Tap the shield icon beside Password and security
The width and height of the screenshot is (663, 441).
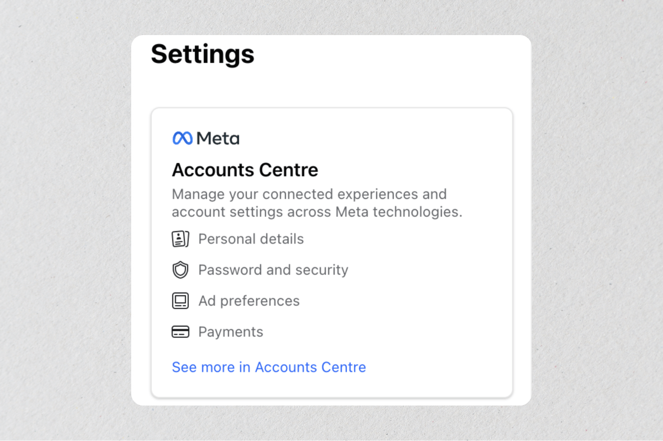click(180, 270)
